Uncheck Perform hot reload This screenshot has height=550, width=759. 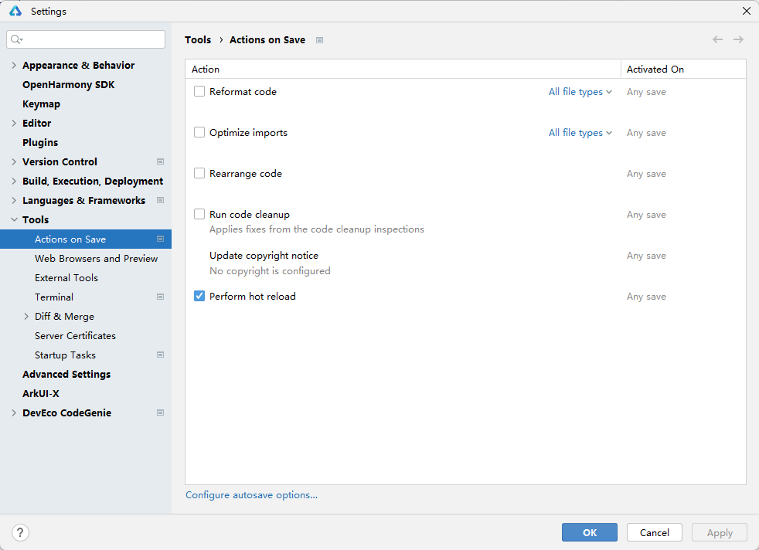[199, 296]
